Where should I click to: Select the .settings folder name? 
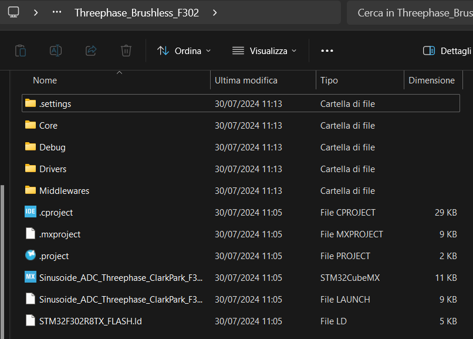[55, 104]
